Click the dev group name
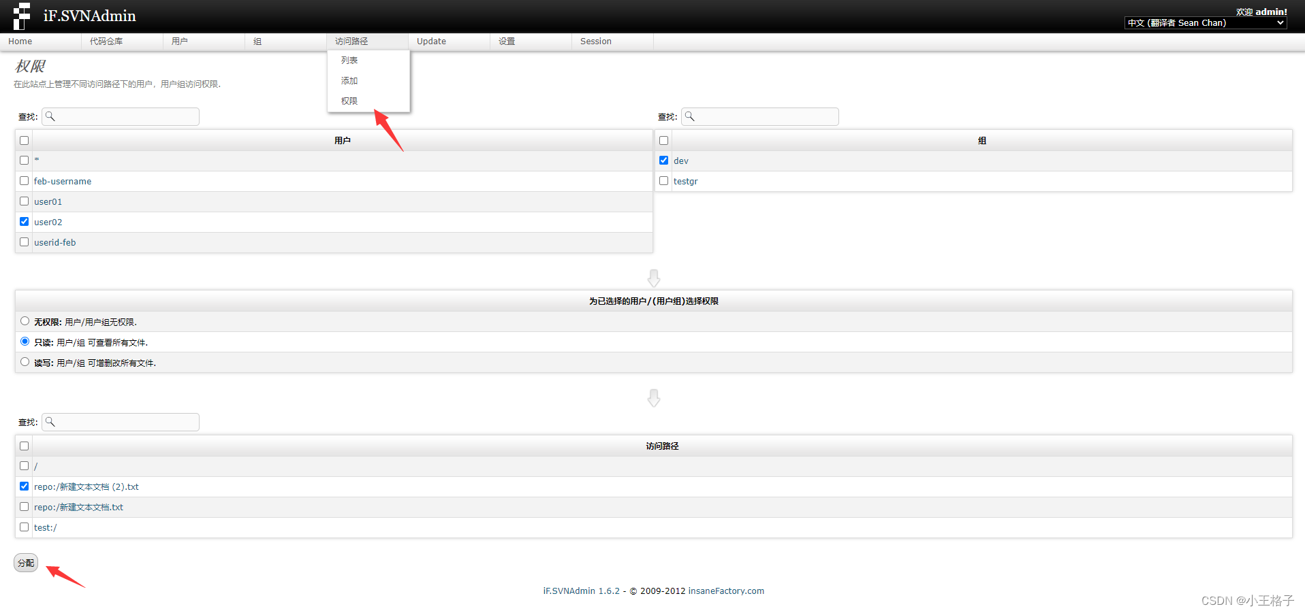This screenshot has height=613, width=1305. [x=681, y=161]
